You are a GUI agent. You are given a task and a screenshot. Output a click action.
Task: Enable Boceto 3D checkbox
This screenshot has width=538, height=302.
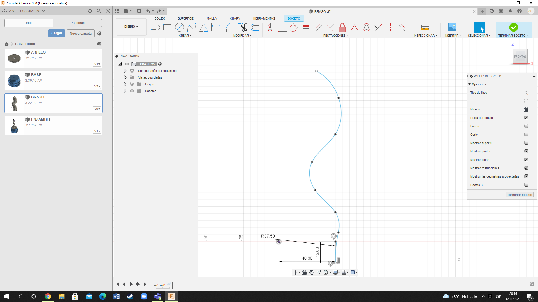point(526,185)
